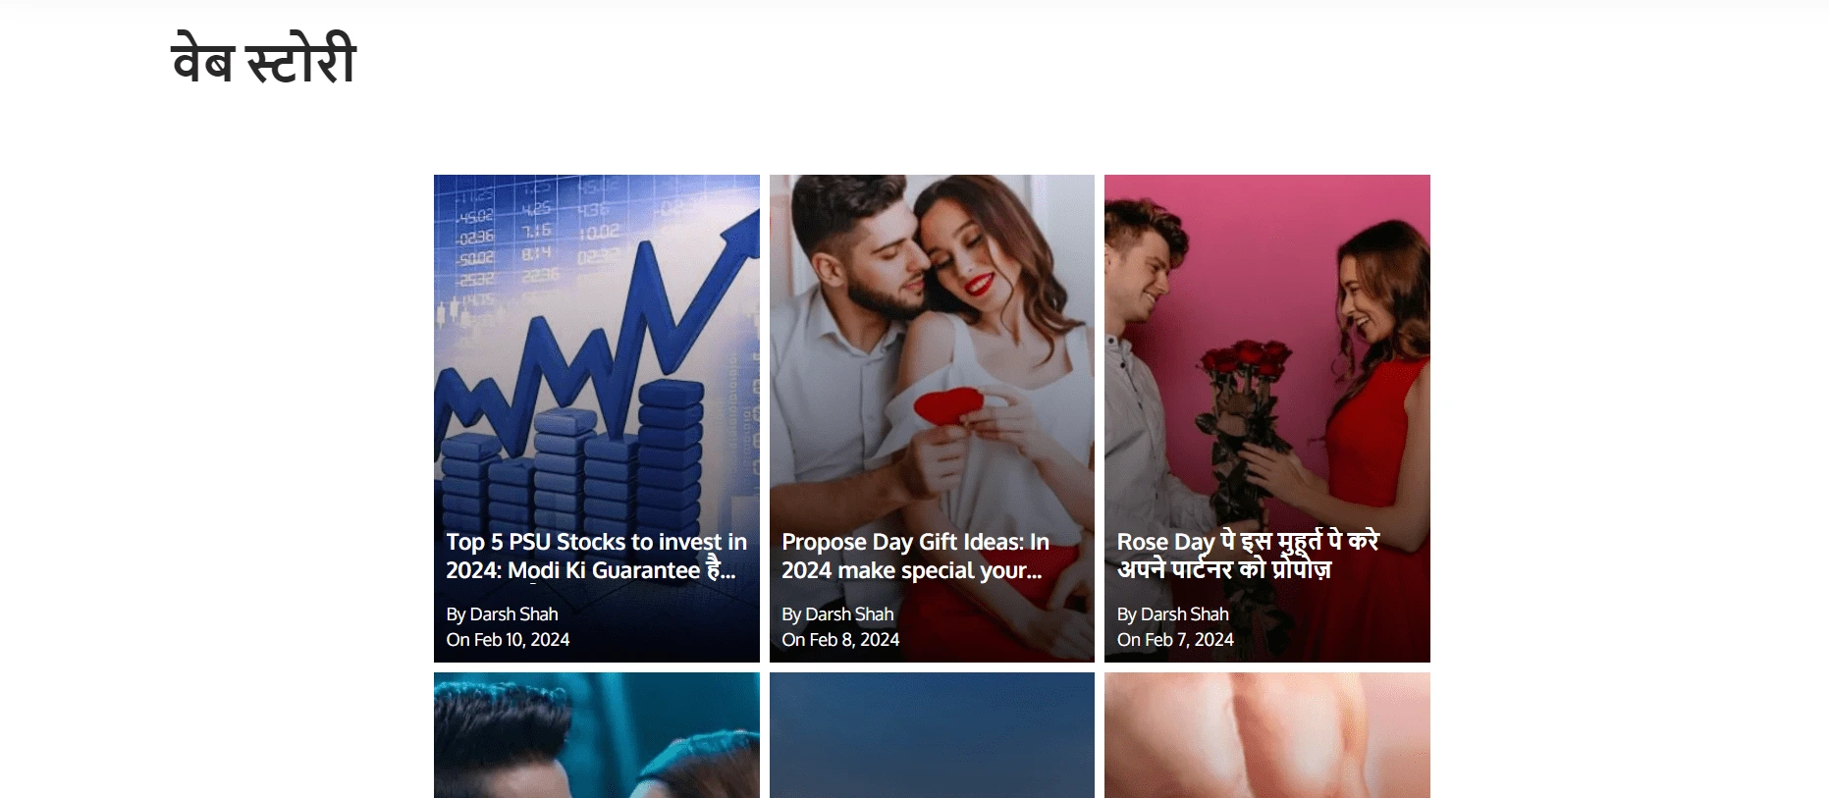This screenshot has width=1829, height=798.
Task: Click the red heart in the Propose Day image
Action: tap(948, 405)
